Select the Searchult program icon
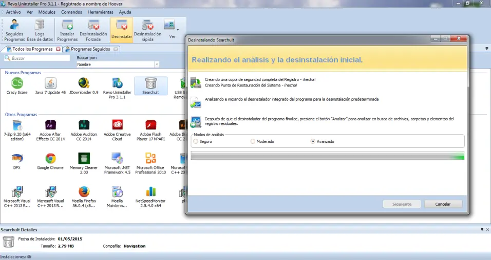 (150, 86)
